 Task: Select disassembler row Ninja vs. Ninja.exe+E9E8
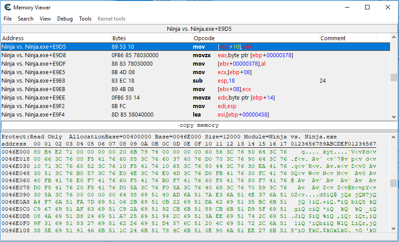coord(195,81)
